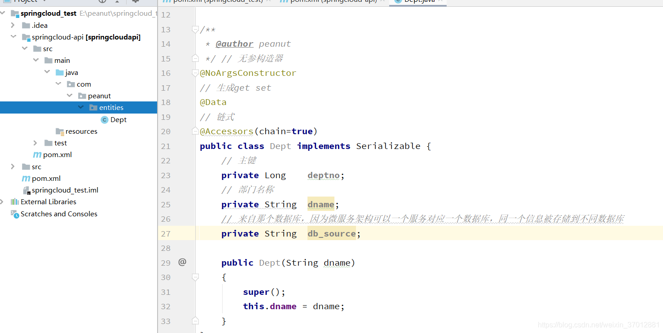
Task: Click the peanut package icon
Action: 82,96
